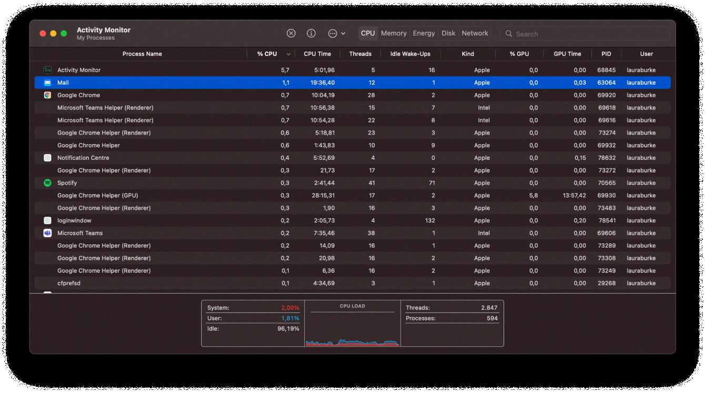
Task: Focus the Search input field
Action: (585, 34)
